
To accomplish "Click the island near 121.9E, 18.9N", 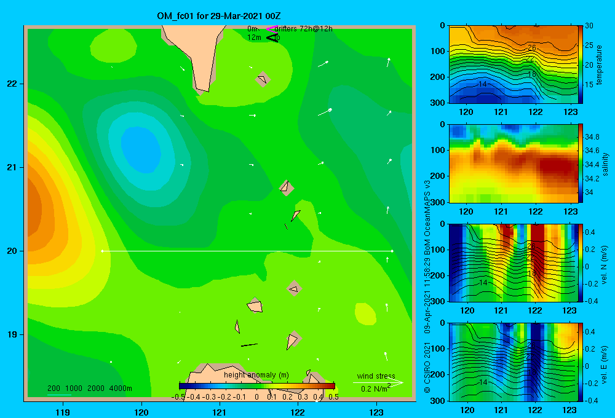I will [x=293, y=339].
